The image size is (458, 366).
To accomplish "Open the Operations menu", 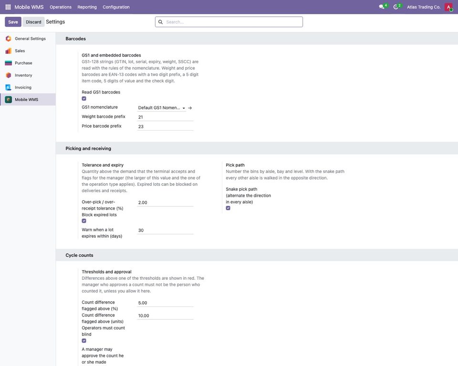I will [61, 7].
